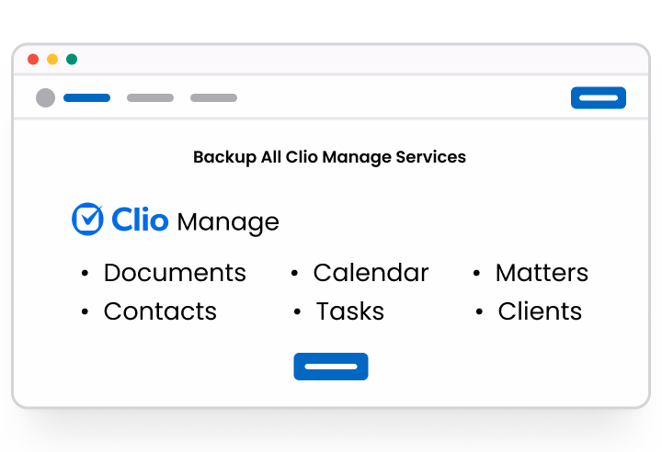This screenshot has height=452, width=662.
Task: Click the red window close dot
Action: (33, 60)
